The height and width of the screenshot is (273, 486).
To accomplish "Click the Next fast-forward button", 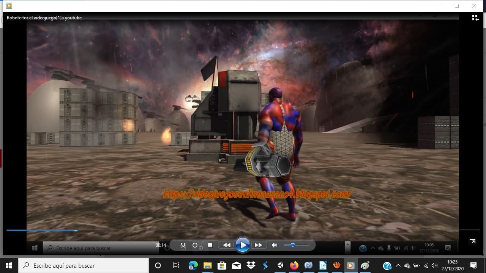I will 258,245.
